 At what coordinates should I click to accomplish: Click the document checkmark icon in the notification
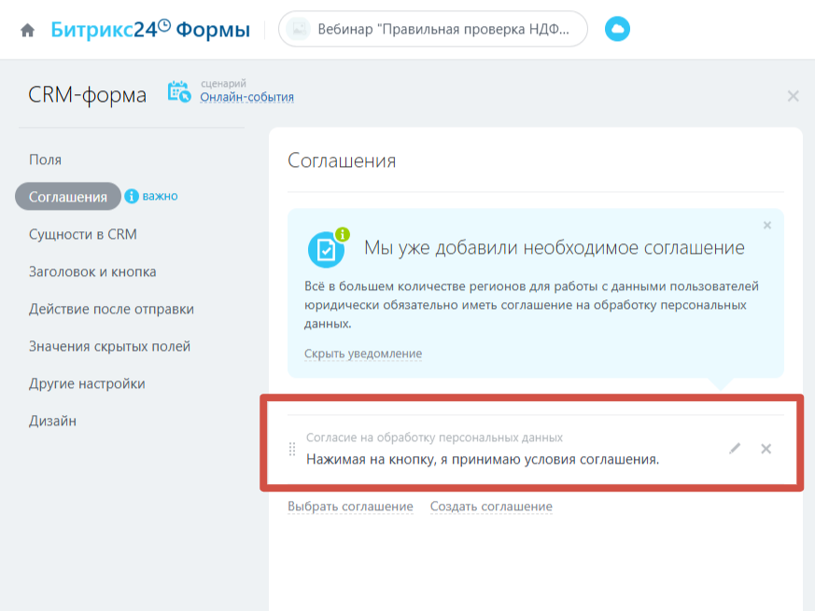328,248
